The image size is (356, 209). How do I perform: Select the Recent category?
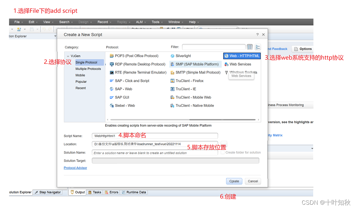(81, 88)
